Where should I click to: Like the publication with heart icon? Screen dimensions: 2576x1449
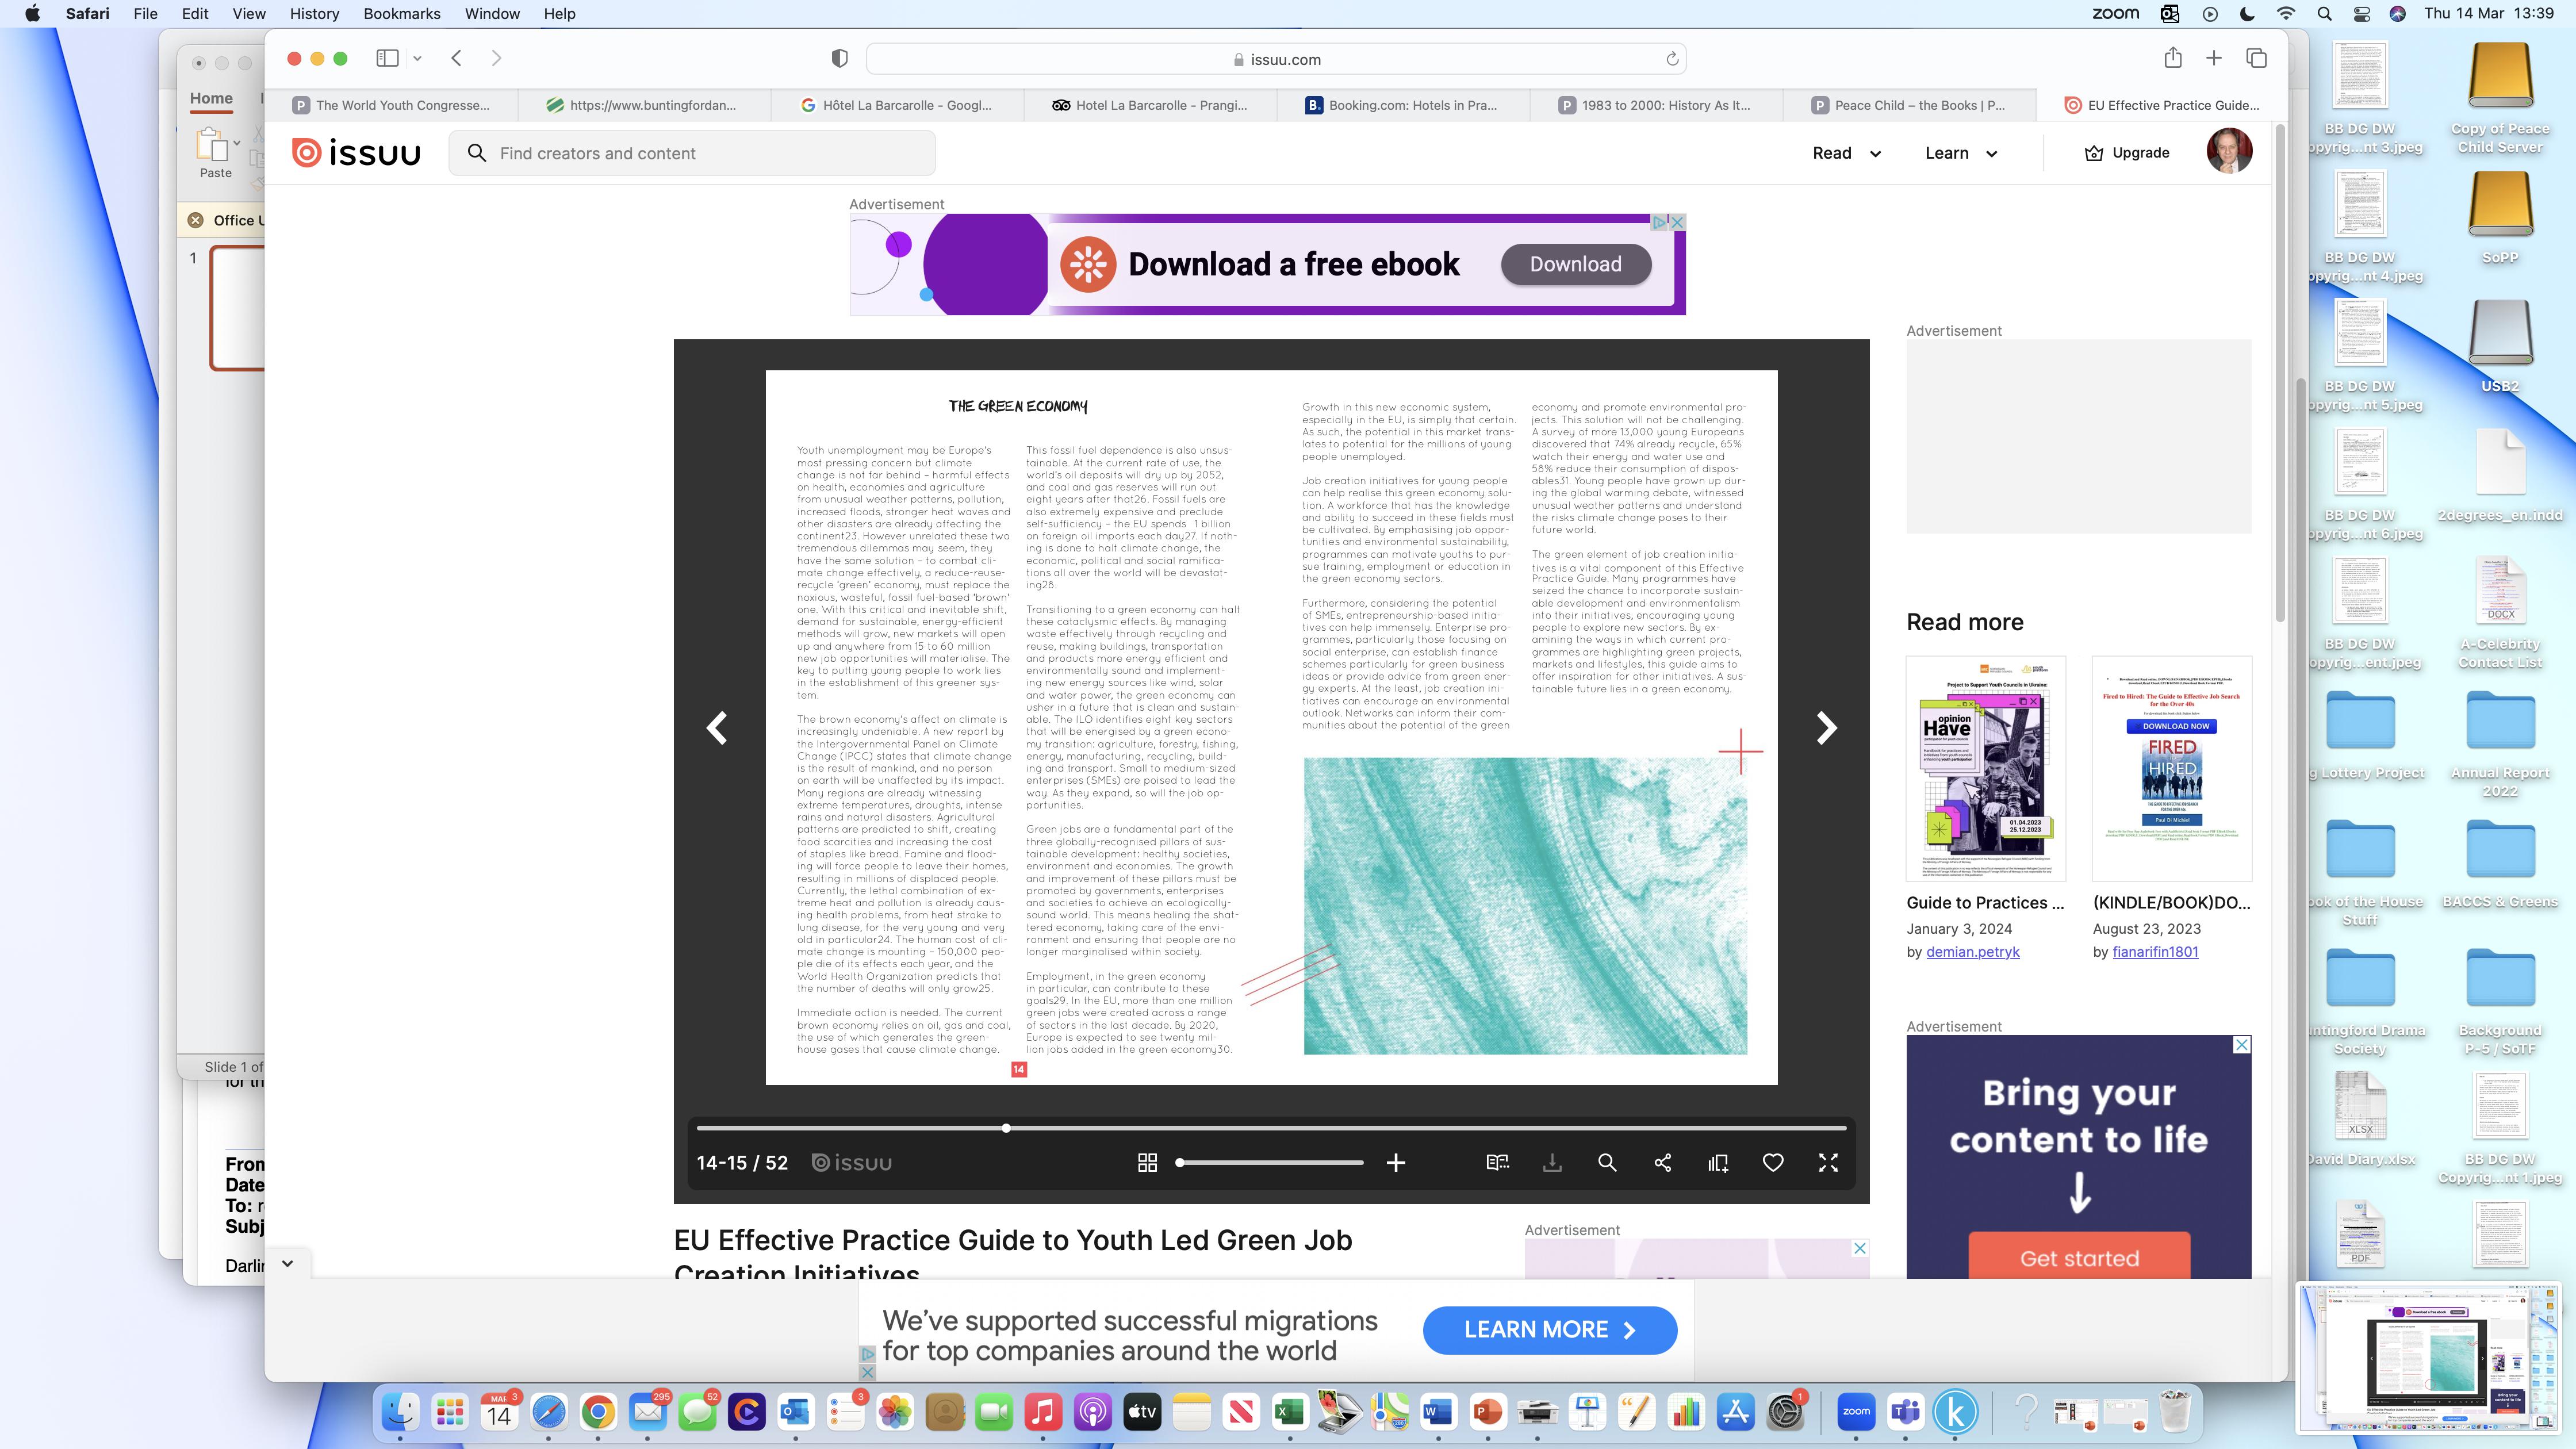tap(1773, 1162)
